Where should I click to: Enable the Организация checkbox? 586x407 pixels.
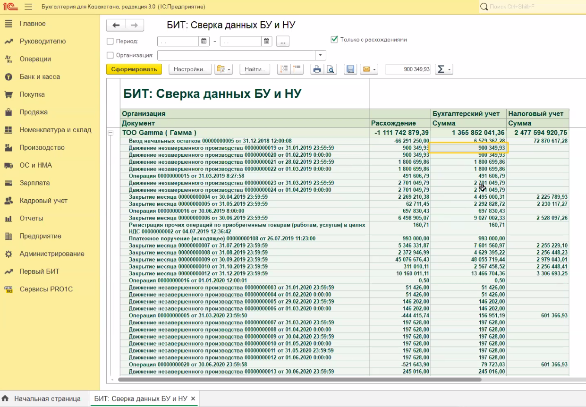(x=110, y=55)
